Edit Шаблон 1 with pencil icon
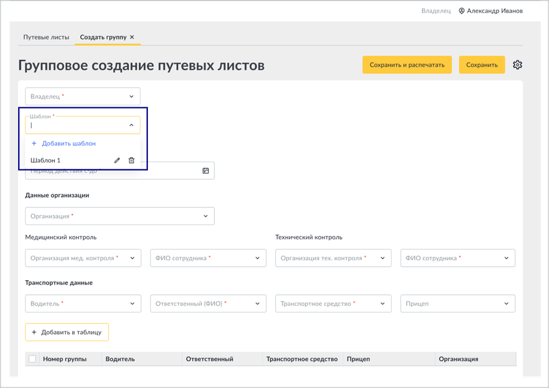549x388 pixels. coord(117,160)
